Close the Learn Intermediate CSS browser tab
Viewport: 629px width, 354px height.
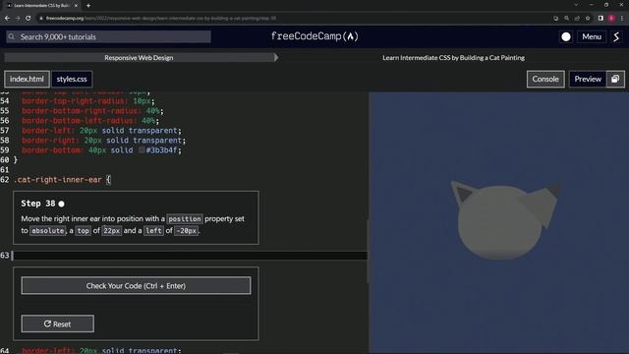tap(77, 6)
